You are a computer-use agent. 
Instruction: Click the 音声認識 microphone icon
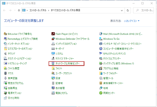(x=5, y=78)
